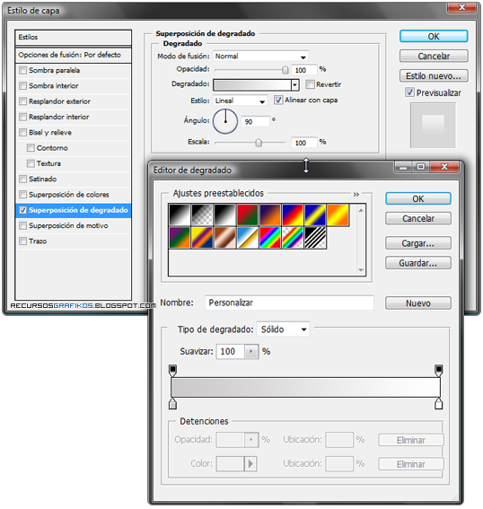Click the Opacidad percentage field in Degradado
Viewport: 483px width, 509px height.
click(303, 70)
